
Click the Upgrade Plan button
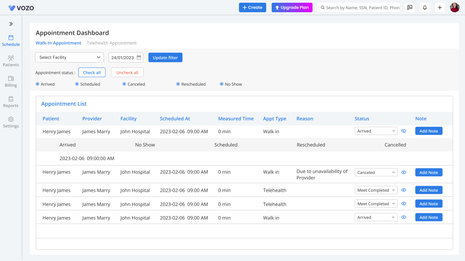[x=292, y=7]
